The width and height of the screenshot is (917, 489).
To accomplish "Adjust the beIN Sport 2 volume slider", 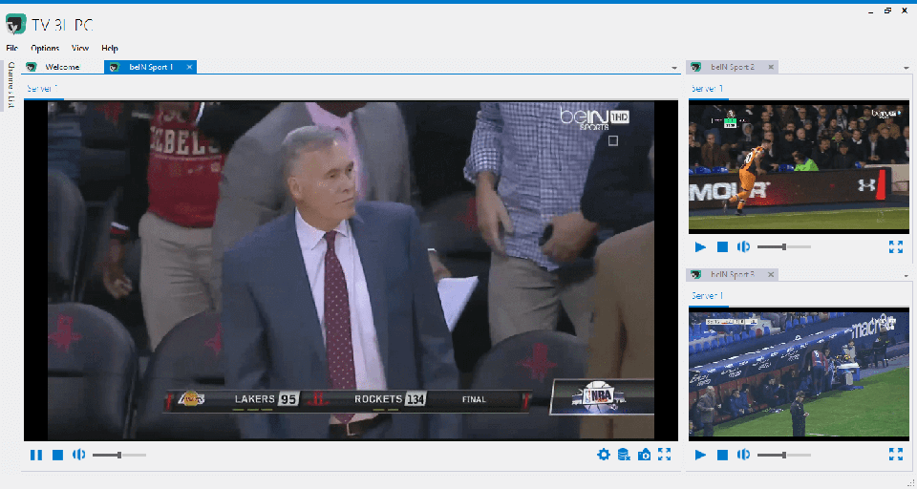I will pos(784,246).
